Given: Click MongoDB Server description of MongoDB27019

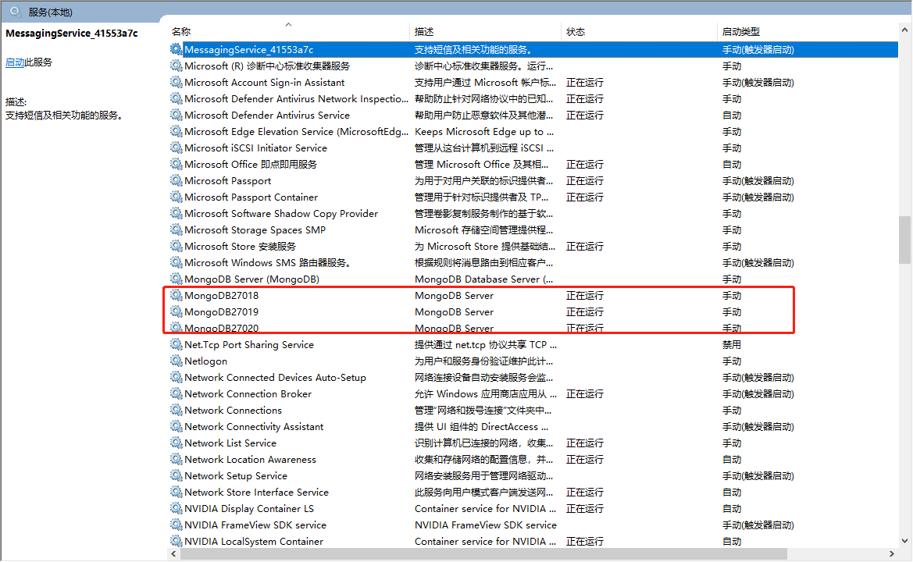Looking at the screenshot, I should pyautogui.click(x=455, y=312).
